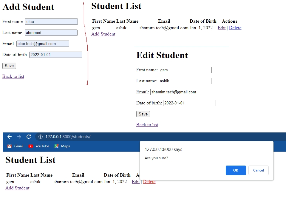Click 'Back to list' under Add Student form
Image resolution: width=286 pixels, height=210 pixels.
(x=13, y=76)
